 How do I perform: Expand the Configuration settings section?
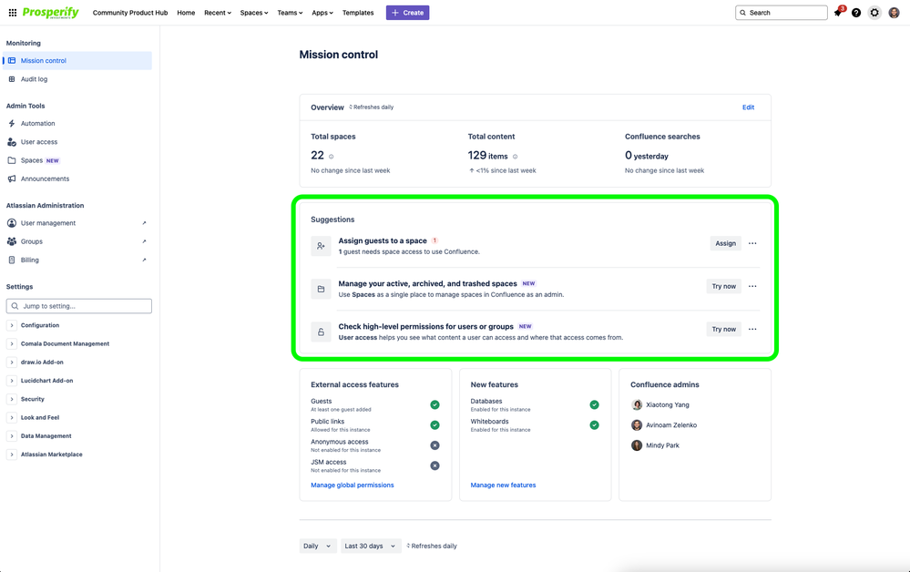click(11, 325)
